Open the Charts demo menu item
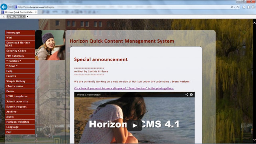 (20, 86)
